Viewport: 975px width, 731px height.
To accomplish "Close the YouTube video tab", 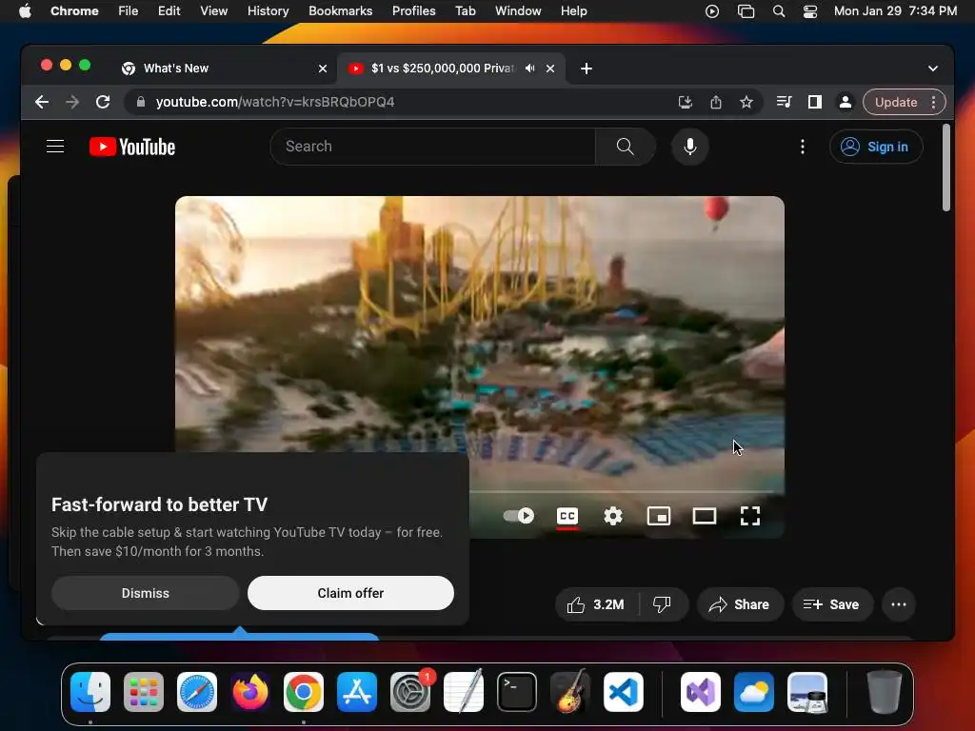I will [550, 69].
